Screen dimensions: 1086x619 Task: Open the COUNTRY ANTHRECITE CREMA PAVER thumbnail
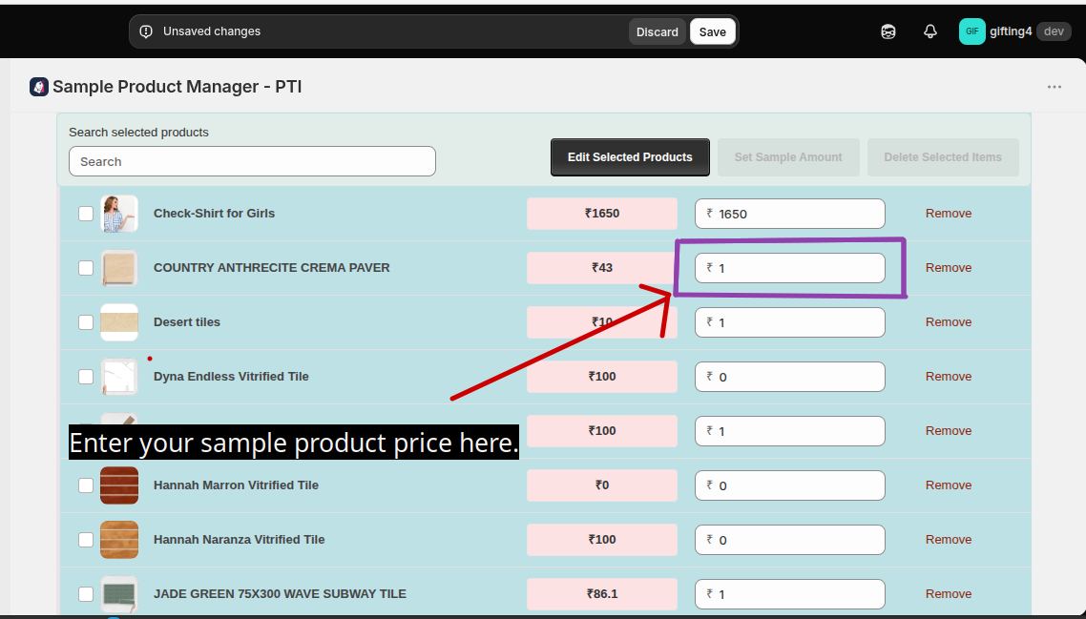[119, 268]
